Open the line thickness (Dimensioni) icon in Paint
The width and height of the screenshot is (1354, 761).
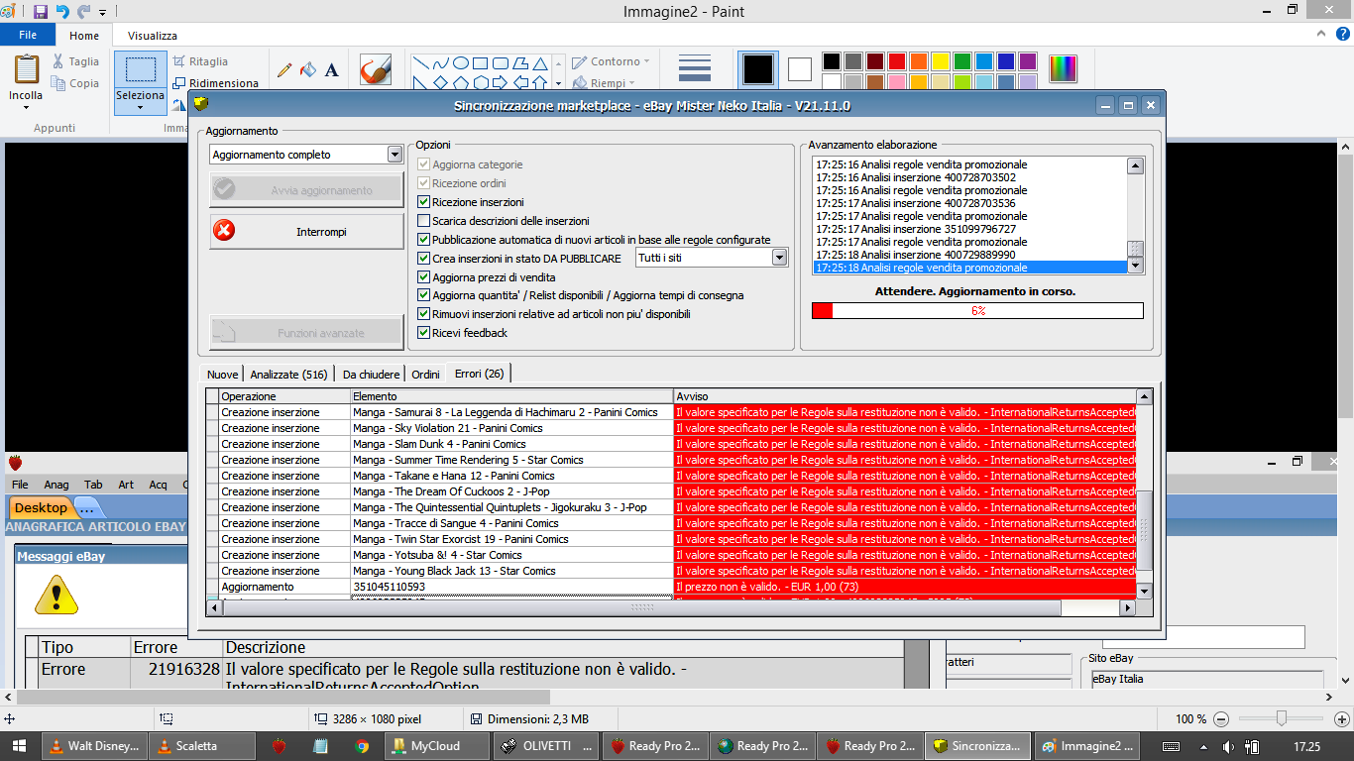coord(695,69)
